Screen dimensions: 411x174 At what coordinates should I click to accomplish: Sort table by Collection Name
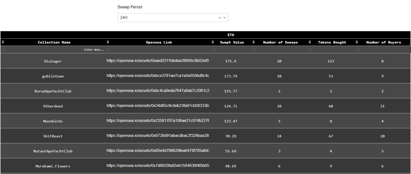3,42
